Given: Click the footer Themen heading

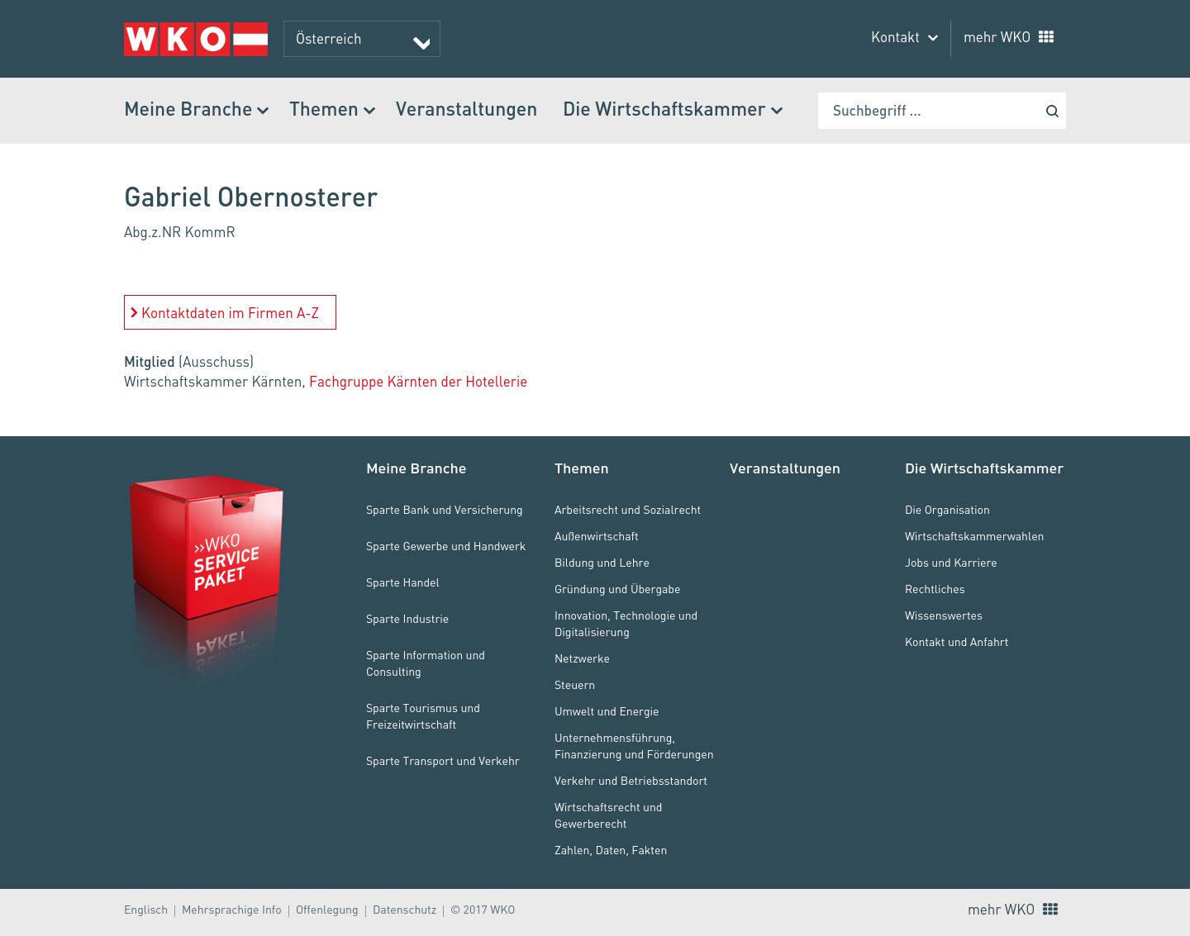Looking at the screenshot, I should click(582, 468).
